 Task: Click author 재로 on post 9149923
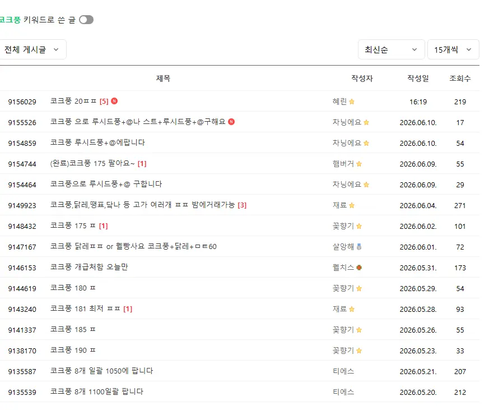tap(339, 205)
